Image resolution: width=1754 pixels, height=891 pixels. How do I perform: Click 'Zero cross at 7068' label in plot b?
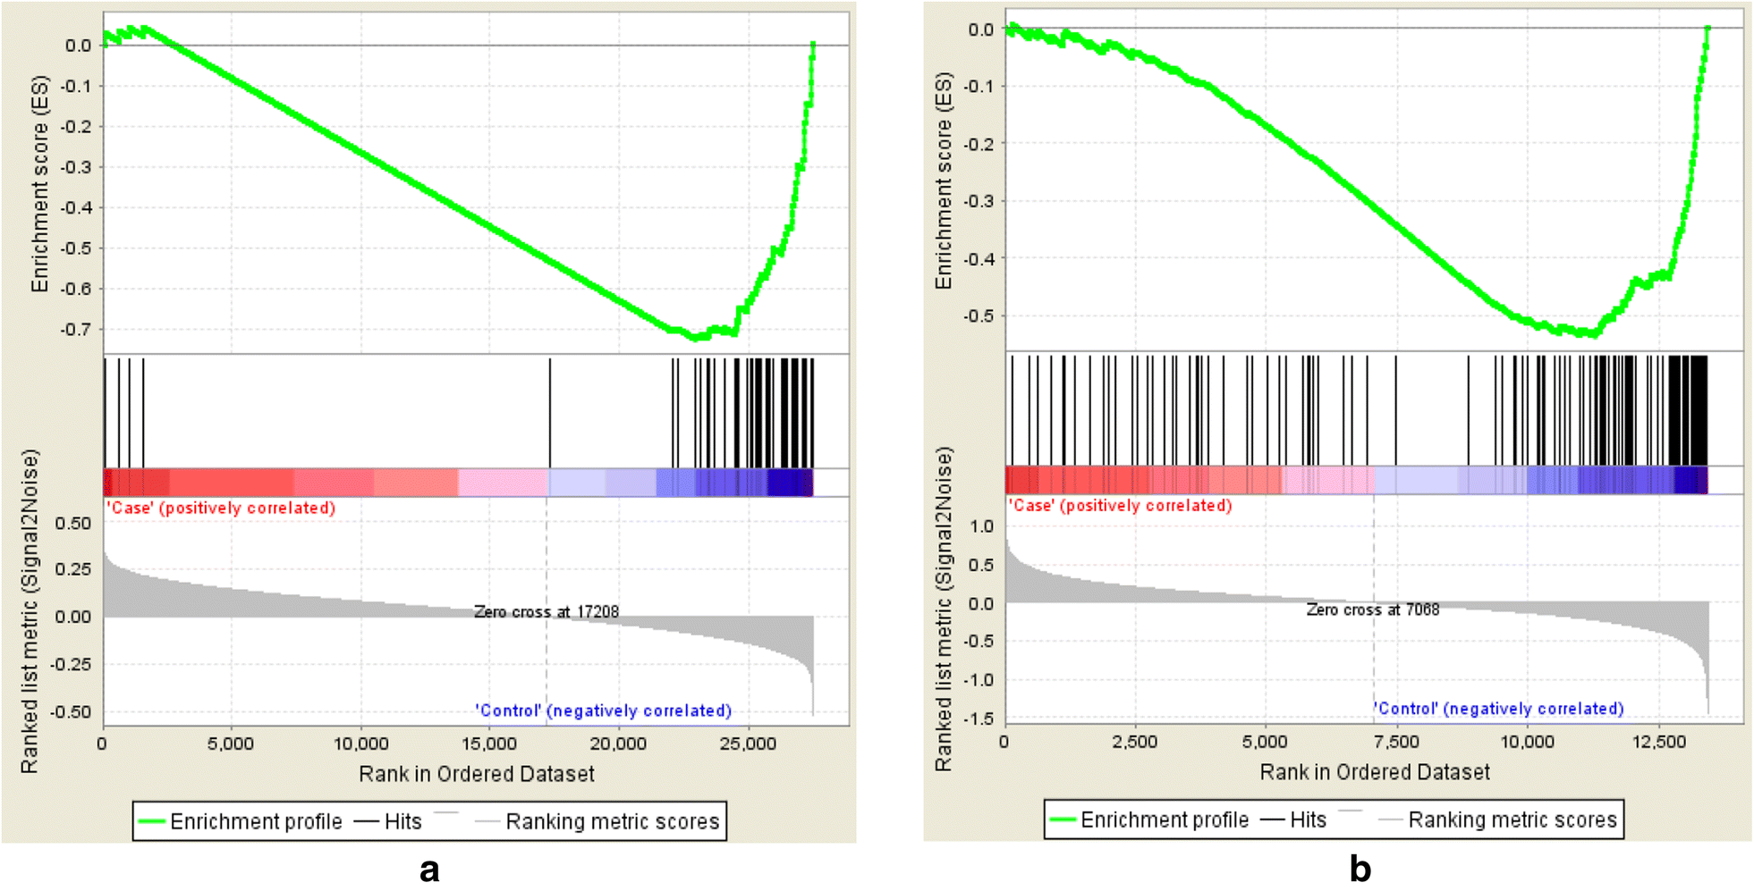click(1373, 609)
